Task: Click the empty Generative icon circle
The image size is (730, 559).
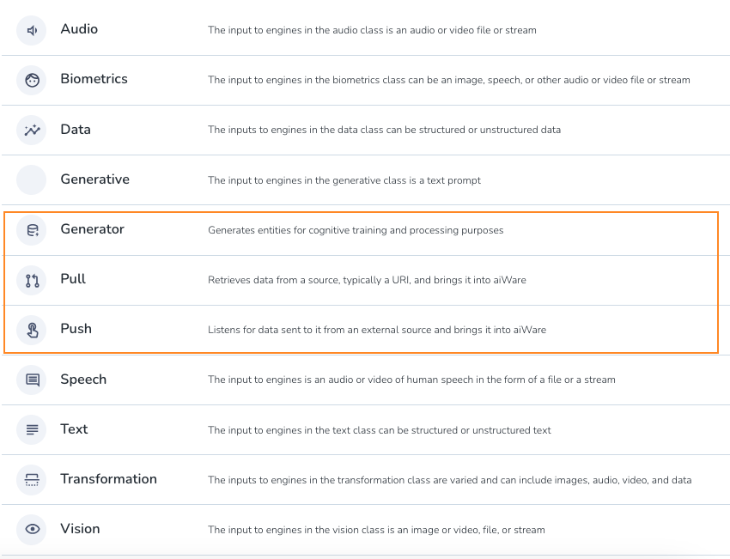Action: click(x=32, y=180)
